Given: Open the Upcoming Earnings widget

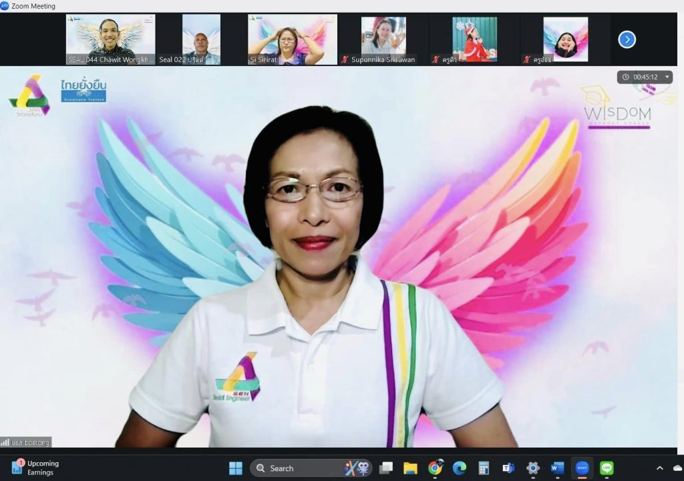Looking at the screenshot, I should tap(35, 468).
